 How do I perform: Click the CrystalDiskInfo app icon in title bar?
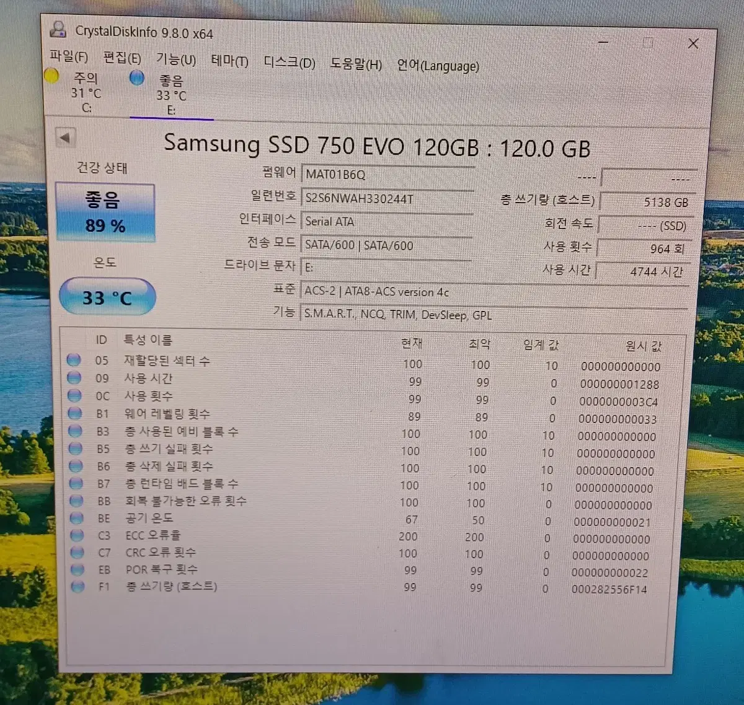(x=58, y=29)
